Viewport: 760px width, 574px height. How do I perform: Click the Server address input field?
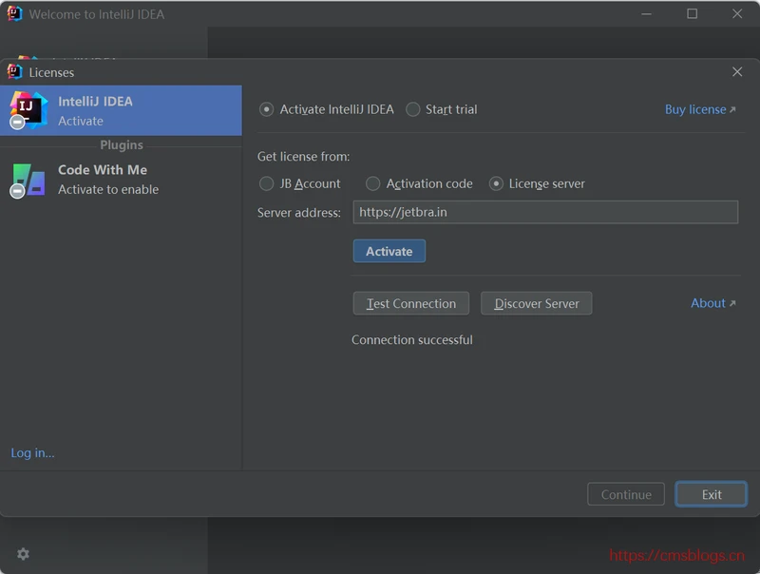(x=544, y=212)
